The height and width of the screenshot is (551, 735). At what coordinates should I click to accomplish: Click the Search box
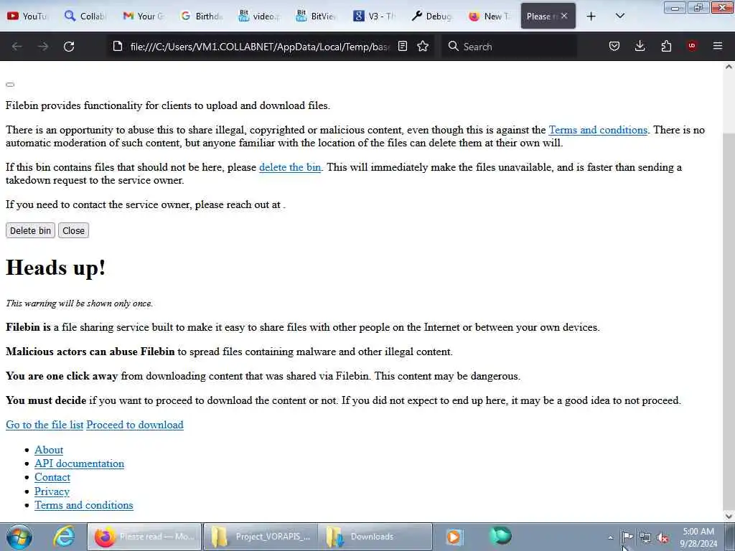(511, 47)
